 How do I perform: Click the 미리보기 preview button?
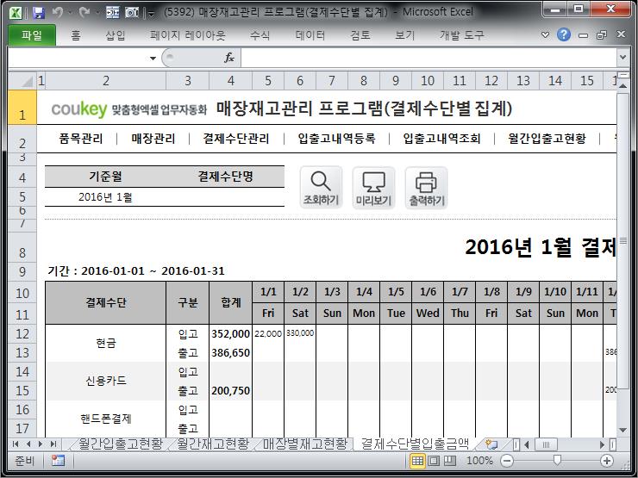pos(373,188)
